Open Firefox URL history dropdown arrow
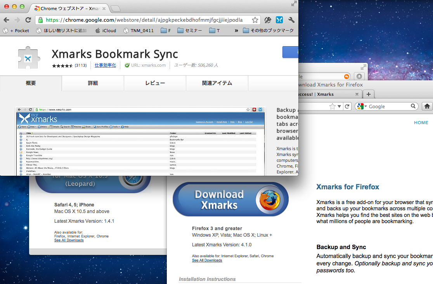Viewport: 433px width, 284px height. 339,106
